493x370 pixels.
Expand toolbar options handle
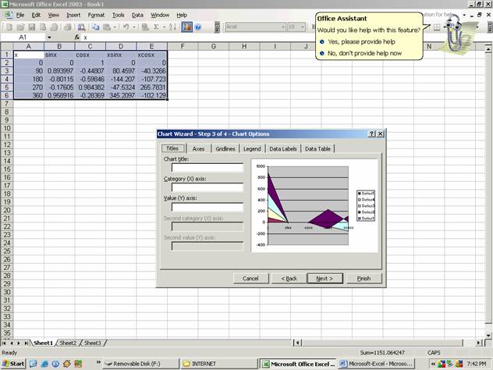(x=217, y=27)
